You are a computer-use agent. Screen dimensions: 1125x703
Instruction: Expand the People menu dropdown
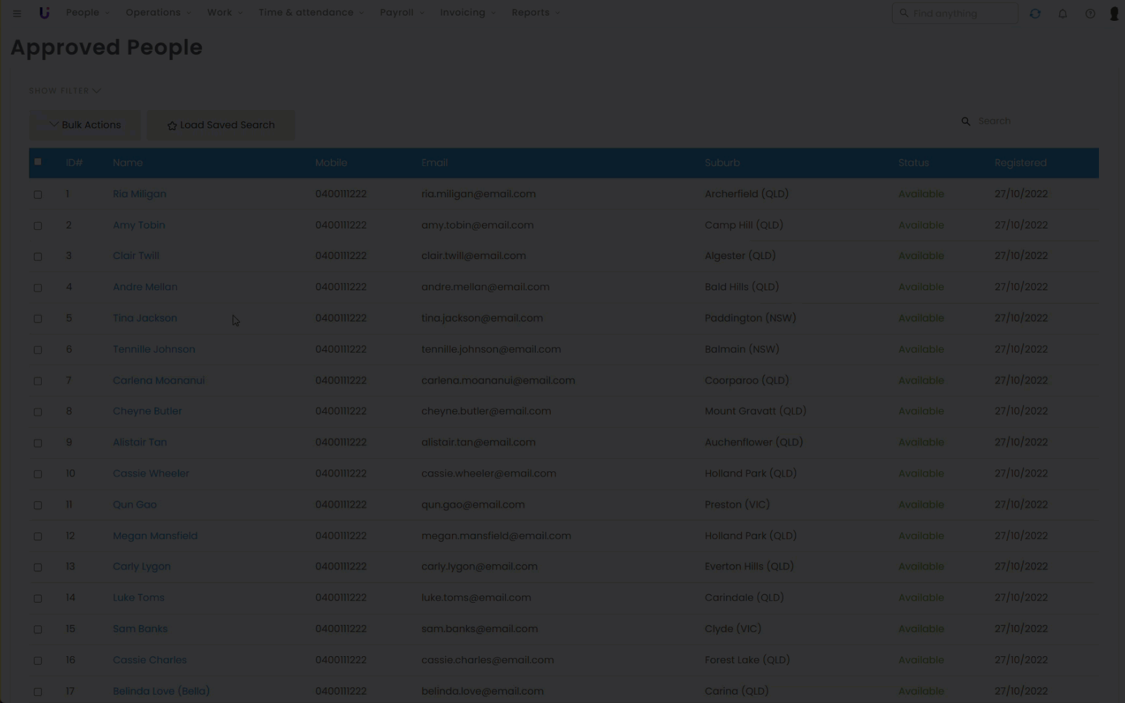click(87, 12)
